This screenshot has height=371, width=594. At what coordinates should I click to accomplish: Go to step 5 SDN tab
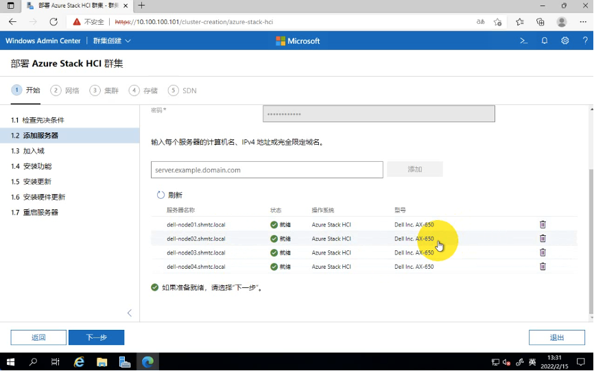point(182,91)
